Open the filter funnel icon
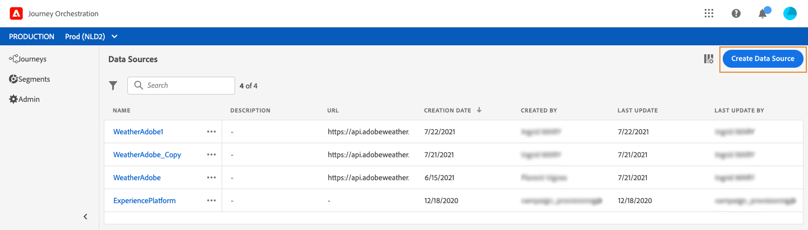 (113, 86)
